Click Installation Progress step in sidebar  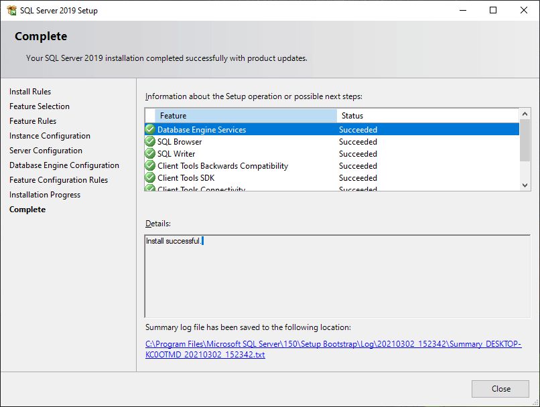coord(45,195)
